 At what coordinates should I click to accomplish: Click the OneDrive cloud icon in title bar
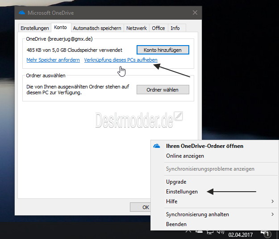coord(22,13)
